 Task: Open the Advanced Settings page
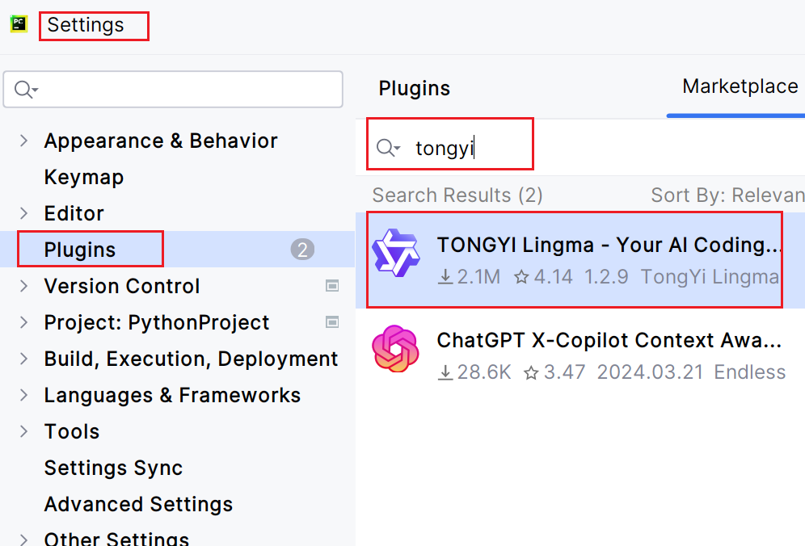(x=138, y=504)
